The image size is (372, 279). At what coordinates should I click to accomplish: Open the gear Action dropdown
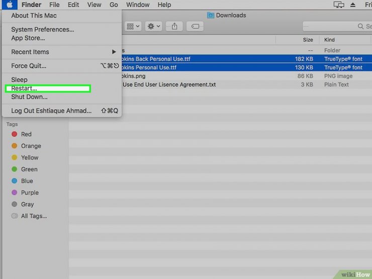click(153, 26)
